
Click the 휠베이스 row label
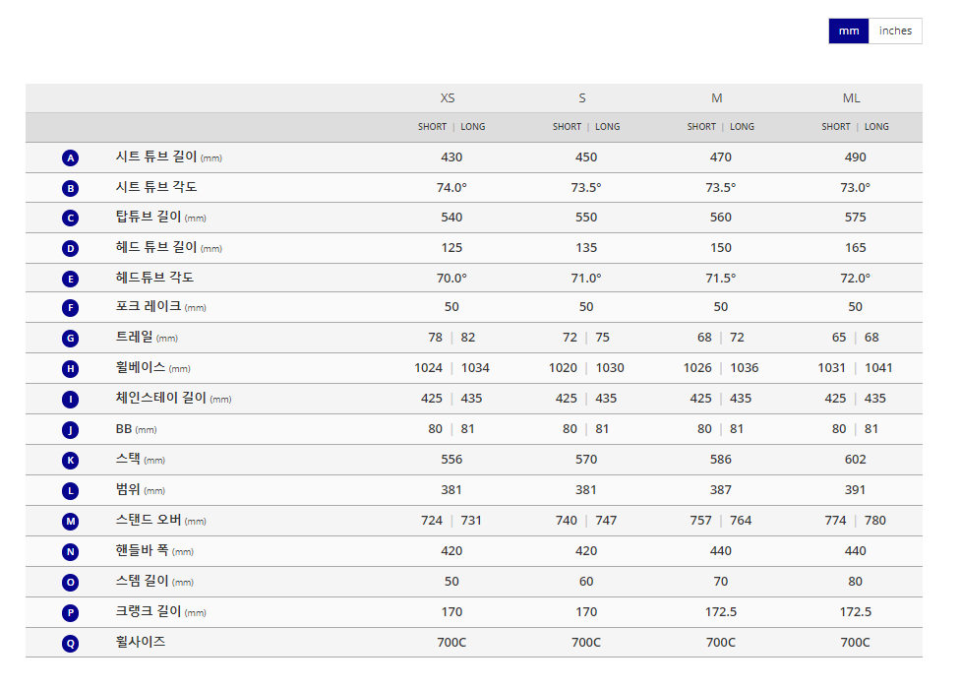140,368
